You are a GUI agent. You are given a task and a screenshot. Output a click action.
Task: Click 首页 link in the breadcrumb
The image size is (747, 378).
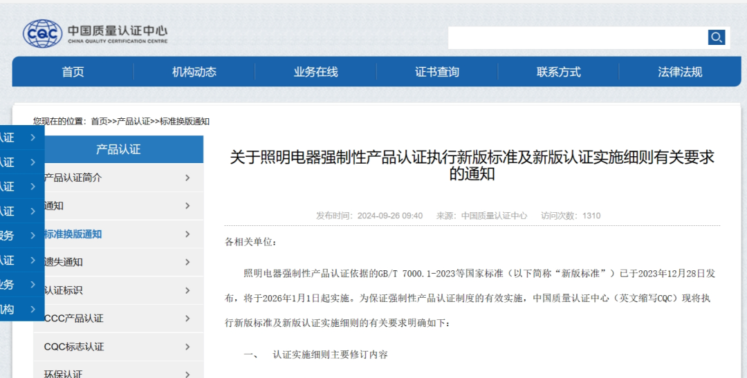(99, 122)
